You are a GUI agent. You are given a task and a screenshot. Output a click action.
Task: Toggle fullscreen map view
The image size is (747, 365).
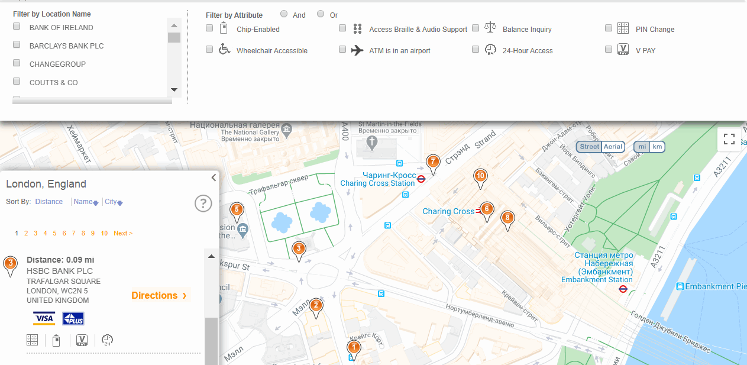(729, 140)
